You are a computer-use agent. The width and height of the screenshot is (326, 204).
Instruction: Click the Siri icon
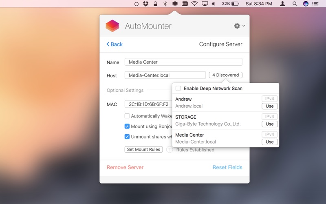[306, 4]
